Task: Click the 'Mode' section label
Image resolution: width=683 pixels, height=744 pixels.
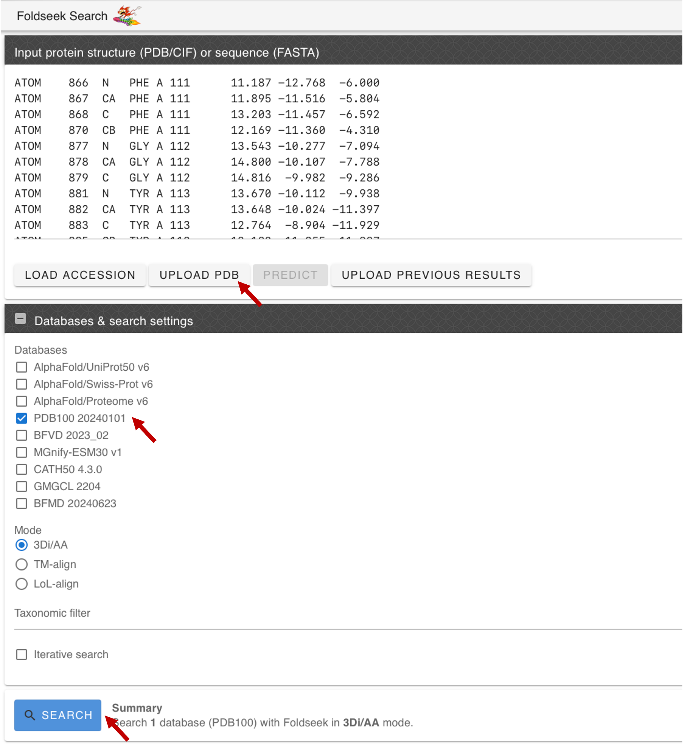Action: click(28, 530)
